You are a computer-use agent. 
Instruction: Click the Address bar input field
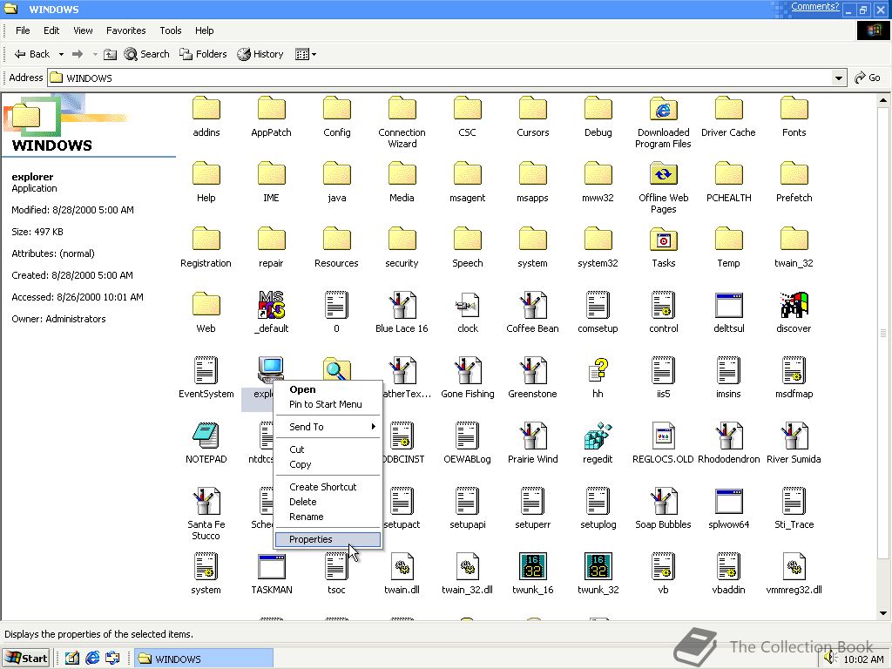coord(440,78)
